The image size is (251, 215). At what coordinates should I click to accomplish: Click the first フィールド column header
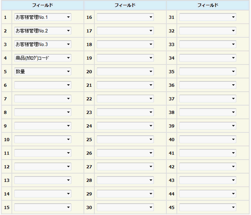(43, 5)
